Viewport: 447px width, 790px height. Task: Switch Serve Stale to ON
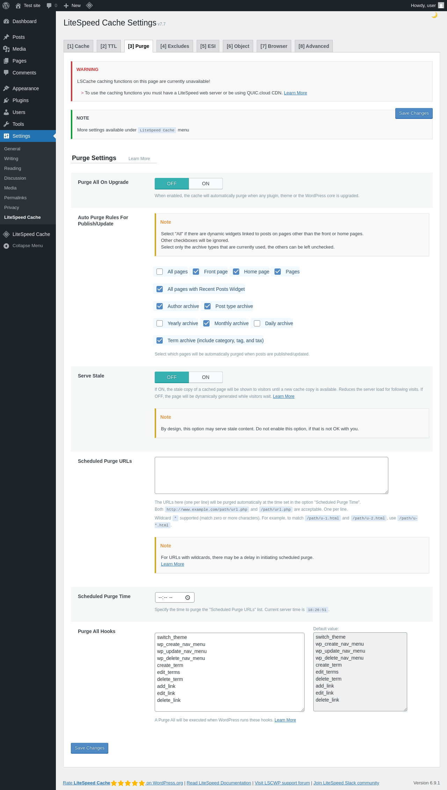click(x=206, y=377)
